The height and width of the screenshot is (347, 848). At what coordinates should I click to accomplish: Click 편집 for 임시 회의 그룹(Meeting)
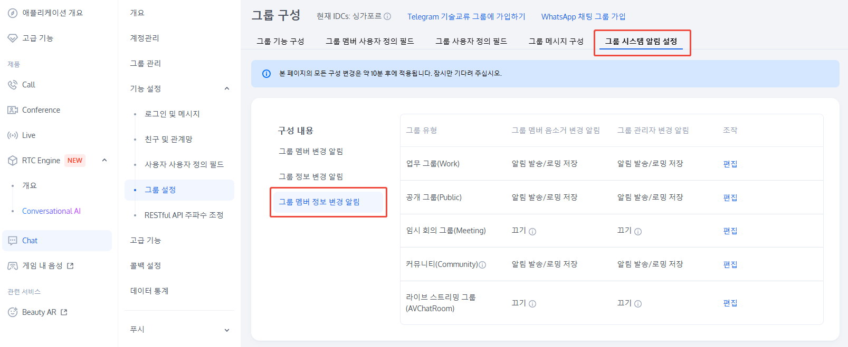tap(730, 231)
